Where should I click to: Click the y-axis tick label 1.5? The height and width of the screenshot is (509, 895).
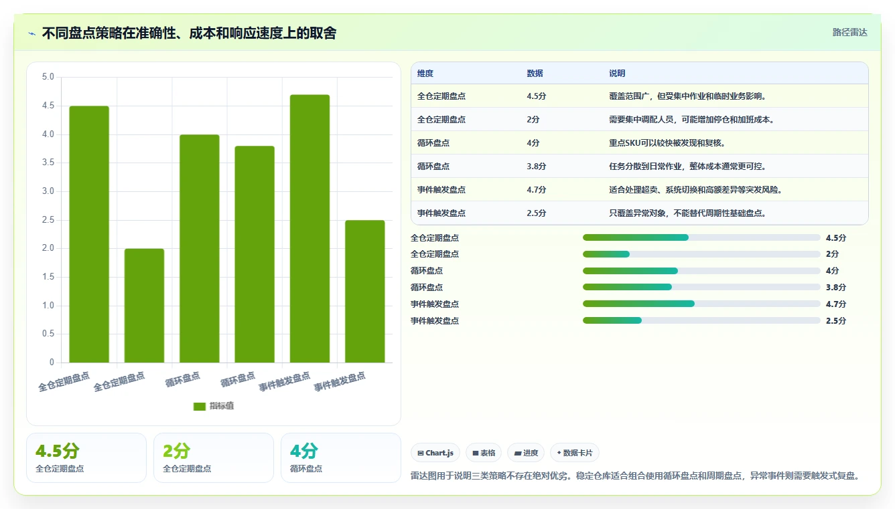[x=48, y=277]
